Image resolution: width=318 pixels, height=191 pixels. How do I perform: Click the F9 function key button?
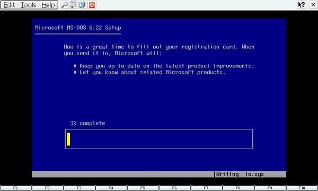click(x=270, y=188)
